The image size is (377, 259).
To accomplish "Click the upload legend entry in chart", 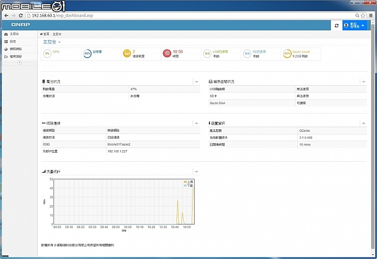I will pos(188,182).
